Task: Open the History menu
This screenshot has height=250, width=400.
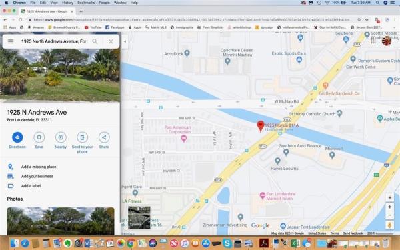Action: pos(67,3)
